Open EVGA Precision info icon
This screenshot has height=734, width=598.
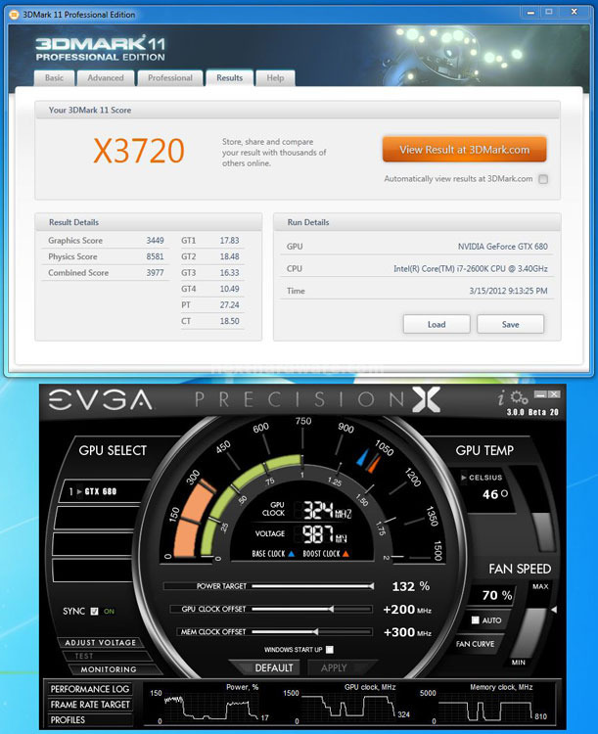[502, 398]
